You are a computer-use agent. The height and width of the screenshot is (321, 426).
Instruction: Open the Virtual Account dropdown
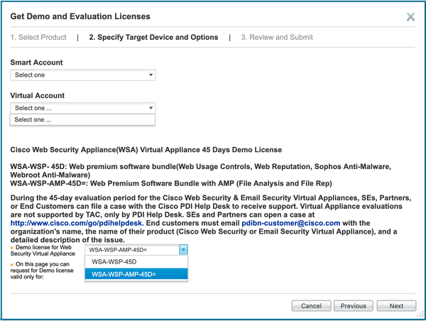coord(83,108)
